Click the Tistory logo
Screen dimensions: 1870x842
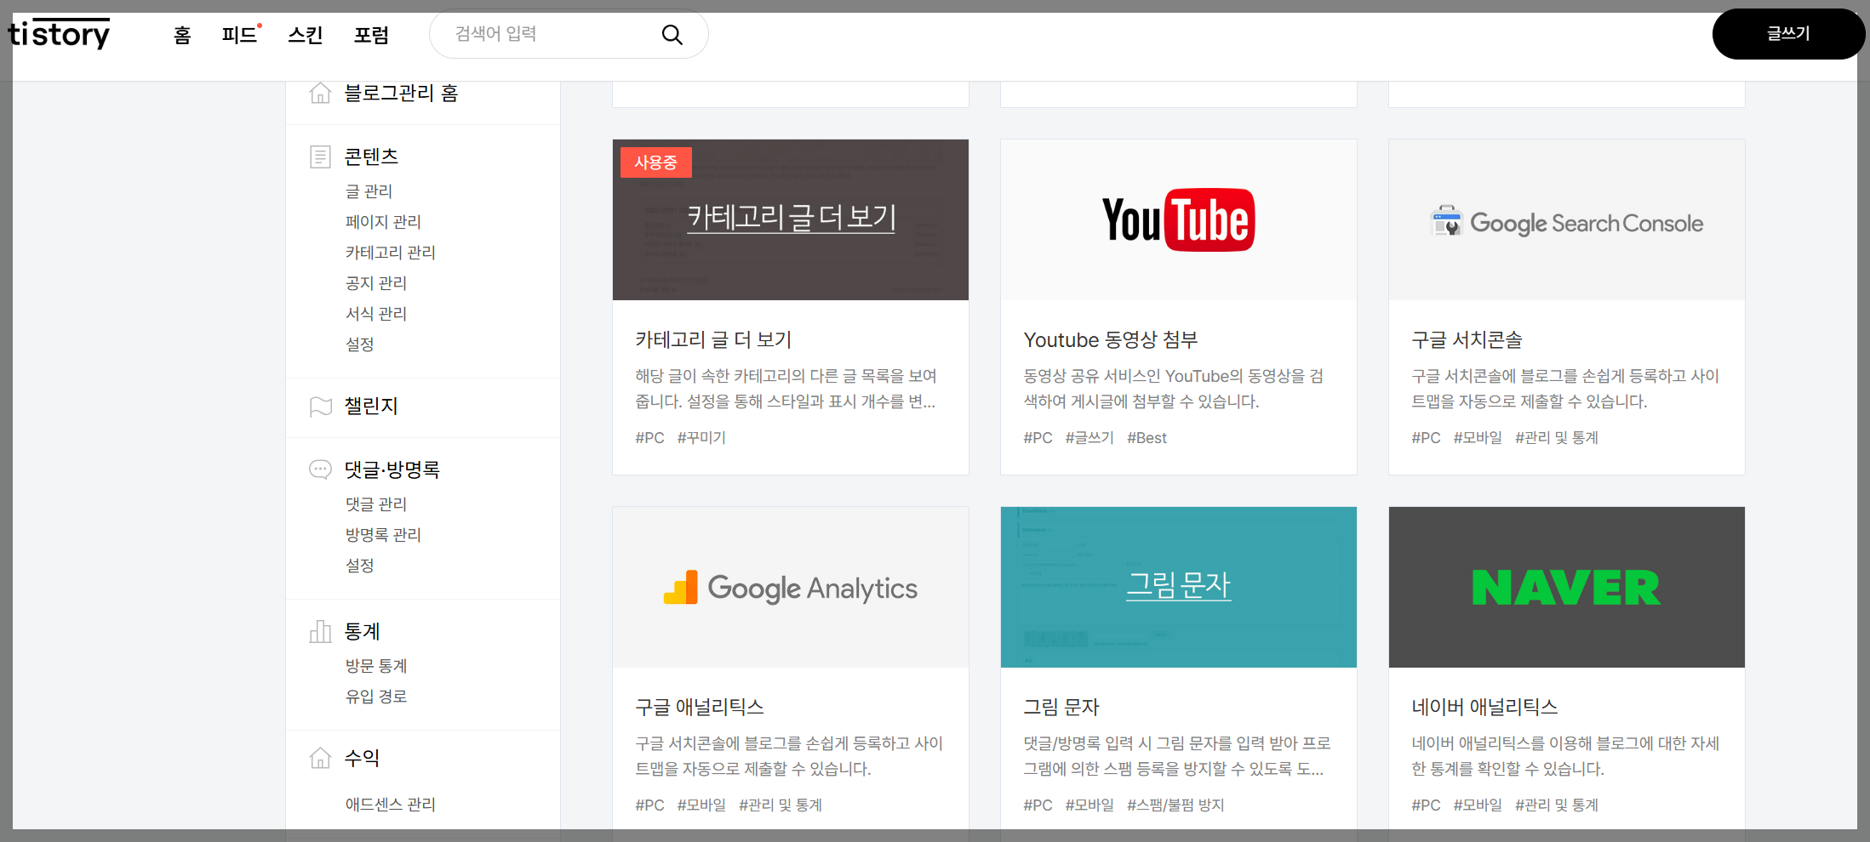click(x=59, y=34)
